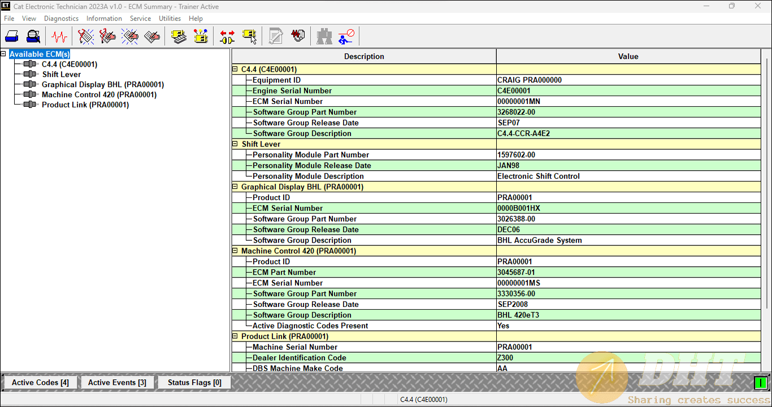Screen dimensions: 772x407
Task: Click the Connect/Disconnect arrows icon
Action: pyautogui.click(x=227, y=36)
